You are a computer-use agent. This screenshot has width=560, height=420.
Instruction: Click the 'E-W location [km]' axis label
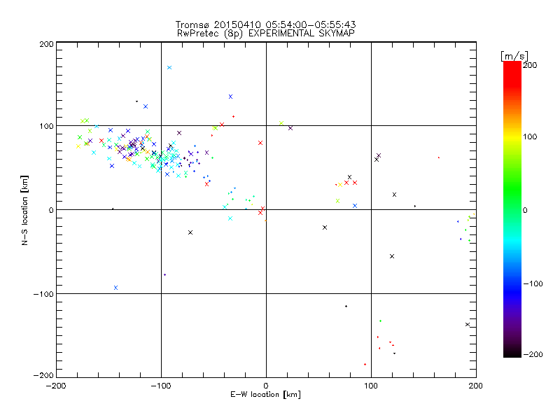[265, 394]
